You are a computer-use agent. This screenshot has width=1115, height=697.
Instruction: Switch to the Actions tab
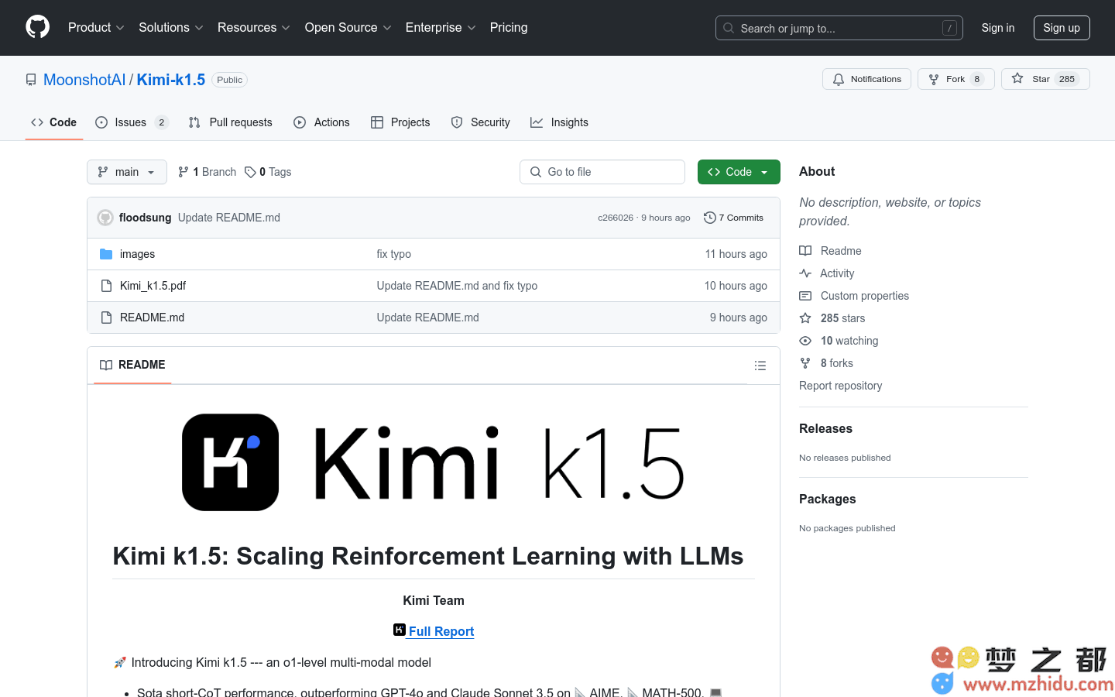pyautogui.click(x=322, y=122)
